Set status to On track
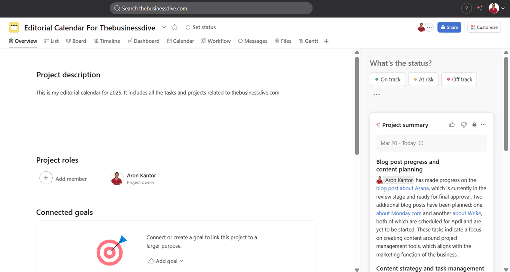510x272 pixels. coord(387,79)
